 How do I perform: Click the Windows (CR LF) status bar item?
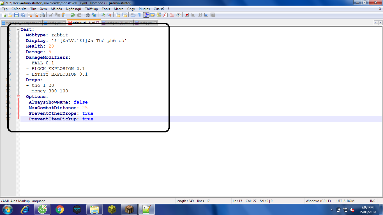[x=319, y=201]
